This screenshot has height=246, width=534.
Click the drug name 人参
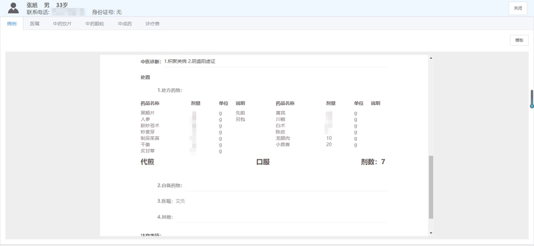[x=145, y=120]
